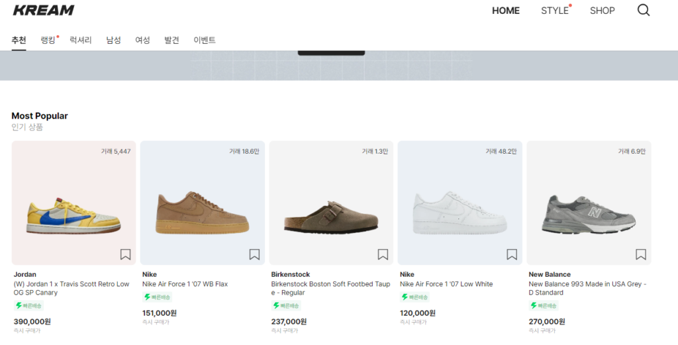The width and height of the screenshot is (678, 345).
Task: Save the Air Force 1 Low White
Action: point(512,254)
